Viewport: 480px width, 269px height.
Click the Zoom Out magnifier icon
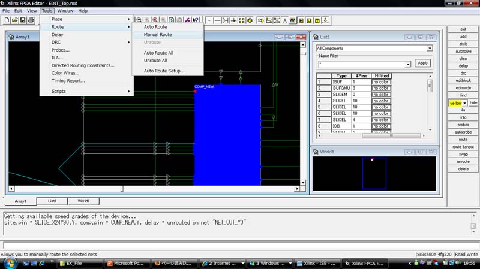(139, 20)
